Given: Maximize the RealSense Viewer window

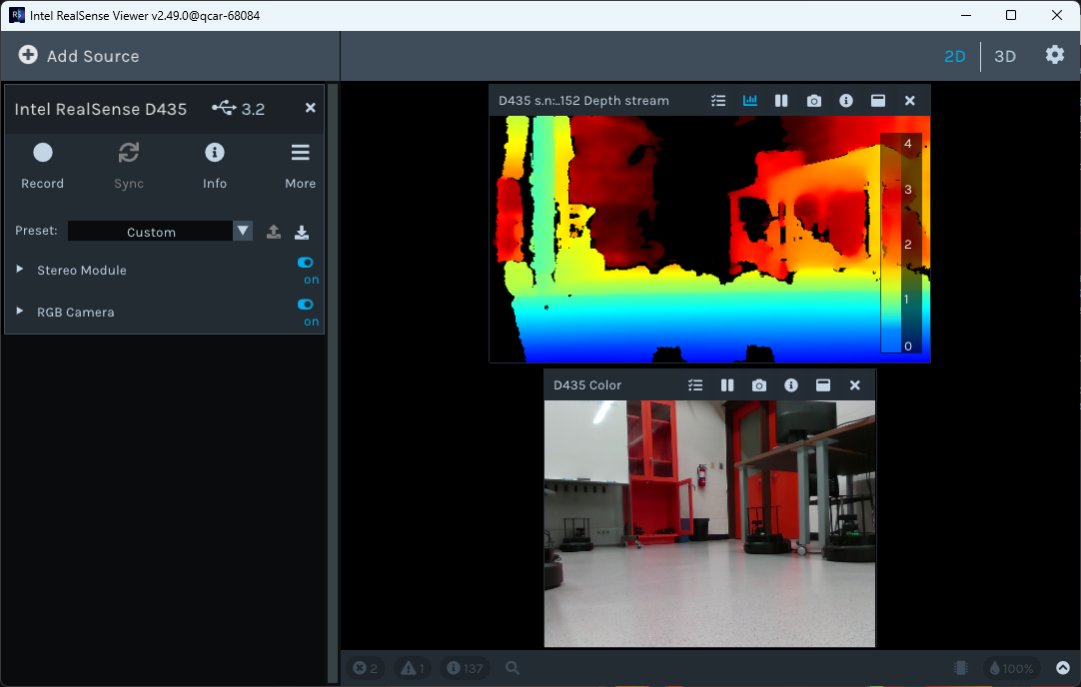Looking at the screenshot, I should tap(1011, 15).
